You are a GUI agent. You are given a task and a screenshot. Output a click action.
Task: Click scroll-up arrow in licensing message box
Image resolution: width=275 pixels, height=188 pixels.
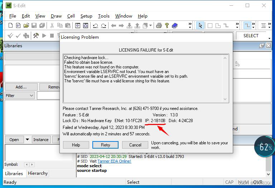coord(225,58)
